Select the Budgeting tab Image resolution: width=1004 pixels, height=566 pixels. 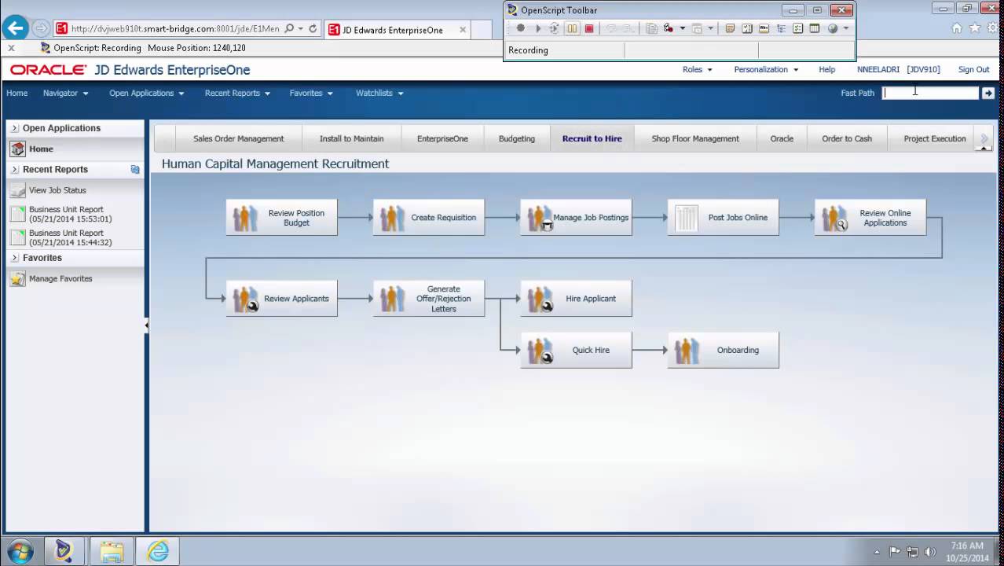(x=517, y=138)
